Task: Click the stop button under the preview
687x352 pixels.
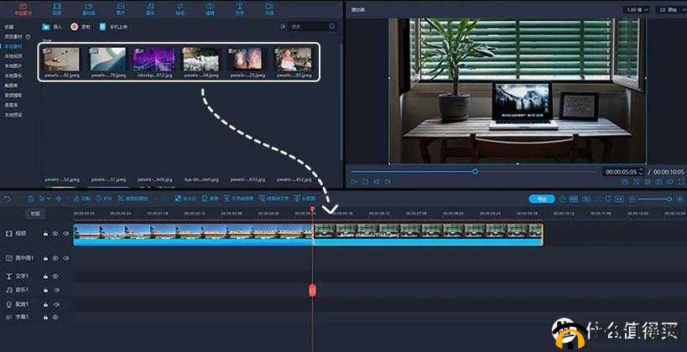Action: 366,181
